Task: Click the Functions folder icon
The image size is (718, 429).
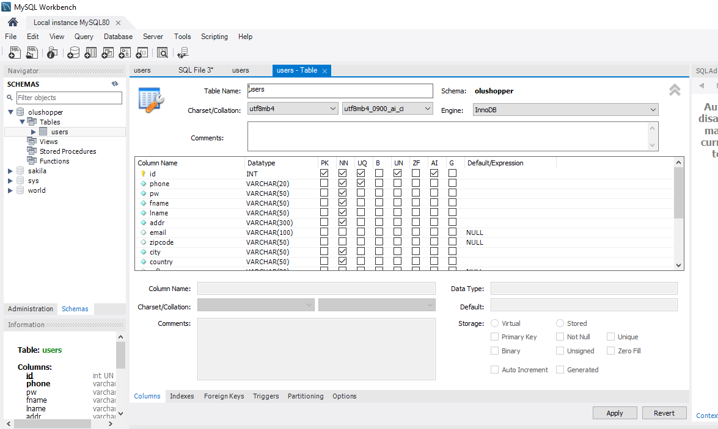Action: tap(32, 161)
